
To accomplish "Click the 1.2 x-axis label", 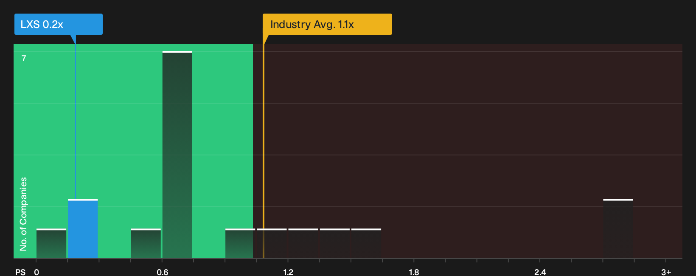I will pos(288,272).
